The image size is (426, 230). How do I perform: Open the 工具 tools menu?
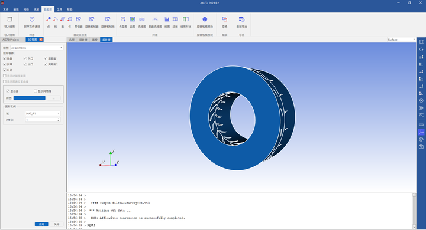click(x=60, y=9)
